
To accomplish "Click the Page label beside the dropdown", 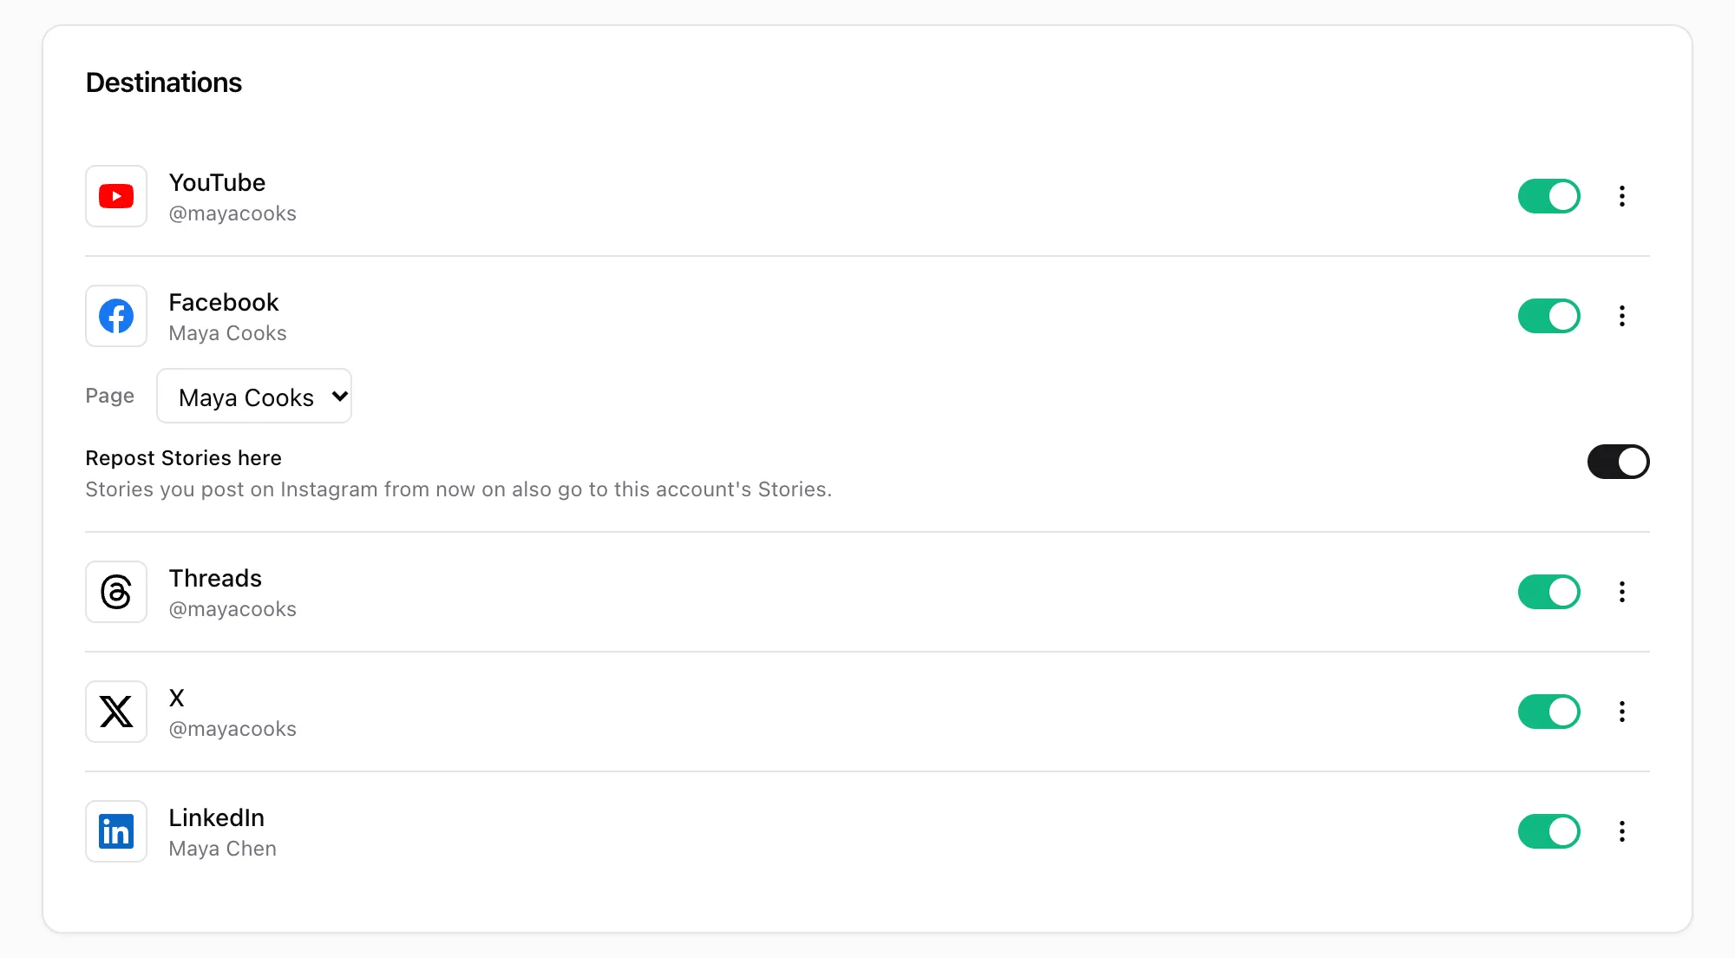I will (x=110, y=396).
